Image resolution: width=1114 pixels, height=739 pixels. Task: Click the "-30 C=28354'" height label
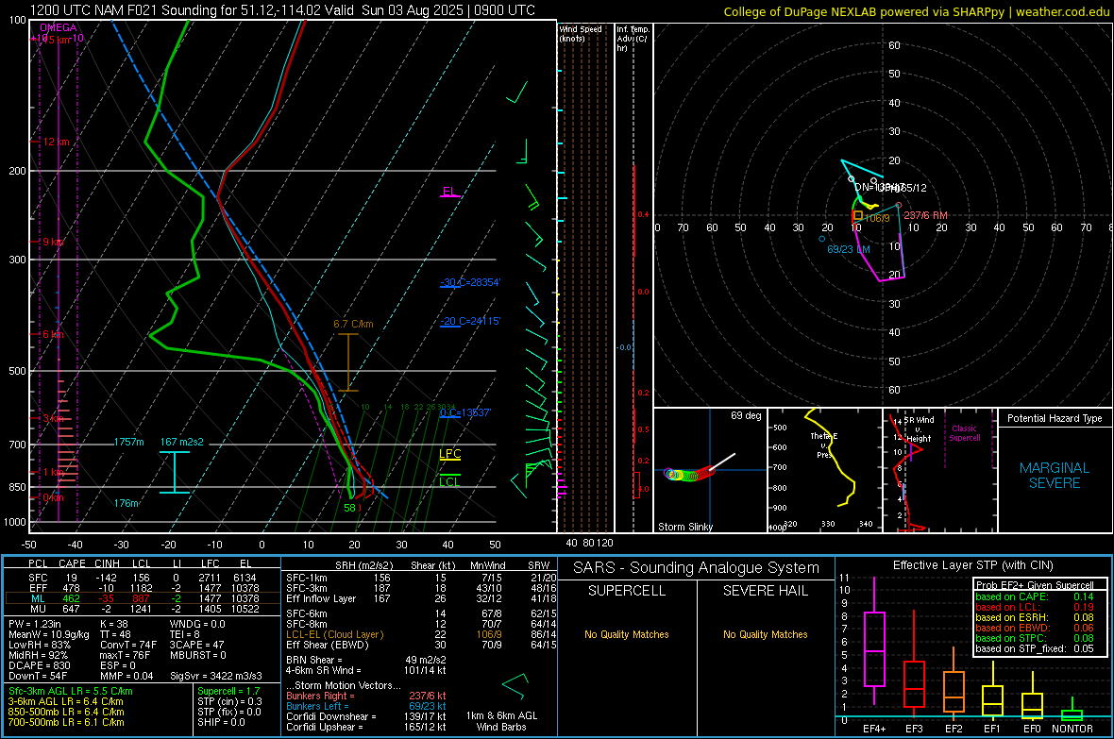click(x=470, y=282)
